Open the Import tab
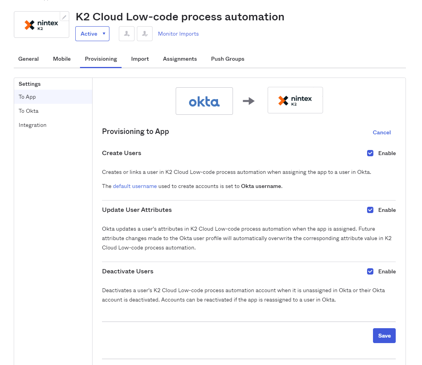 (x=140, y=59)
